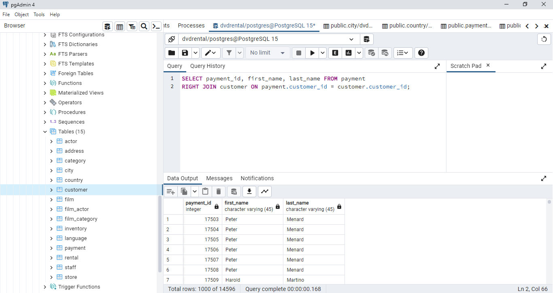Screen dimensions: 553x293
Task: Open the execute options dropdown arrow
Action: pos(323,53)
